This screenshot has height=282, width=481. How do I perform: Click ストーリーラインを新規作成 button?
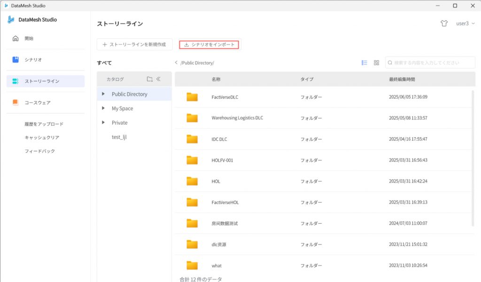pos(134,45)
